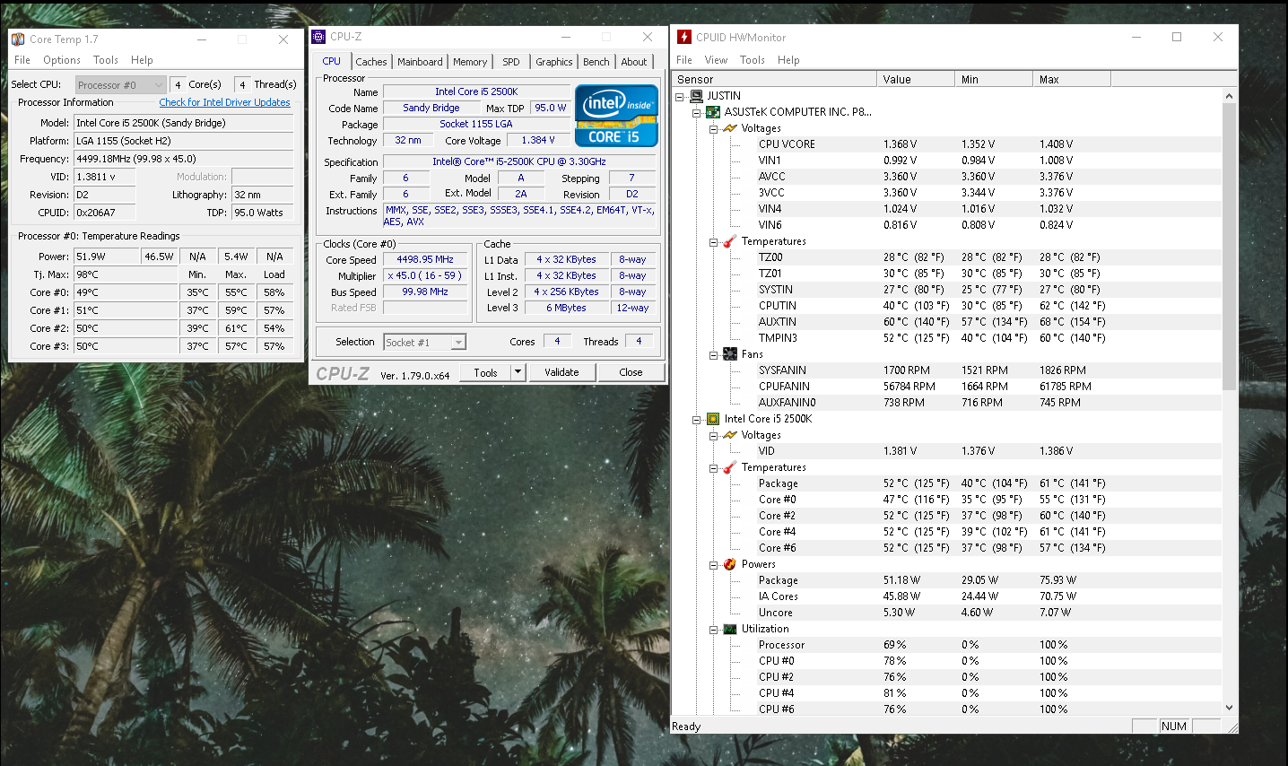The width and height of the screenshot is (1288, 766).
Task: Collapse the Voltages node under ASUSTeK
Action: point(713,129)
